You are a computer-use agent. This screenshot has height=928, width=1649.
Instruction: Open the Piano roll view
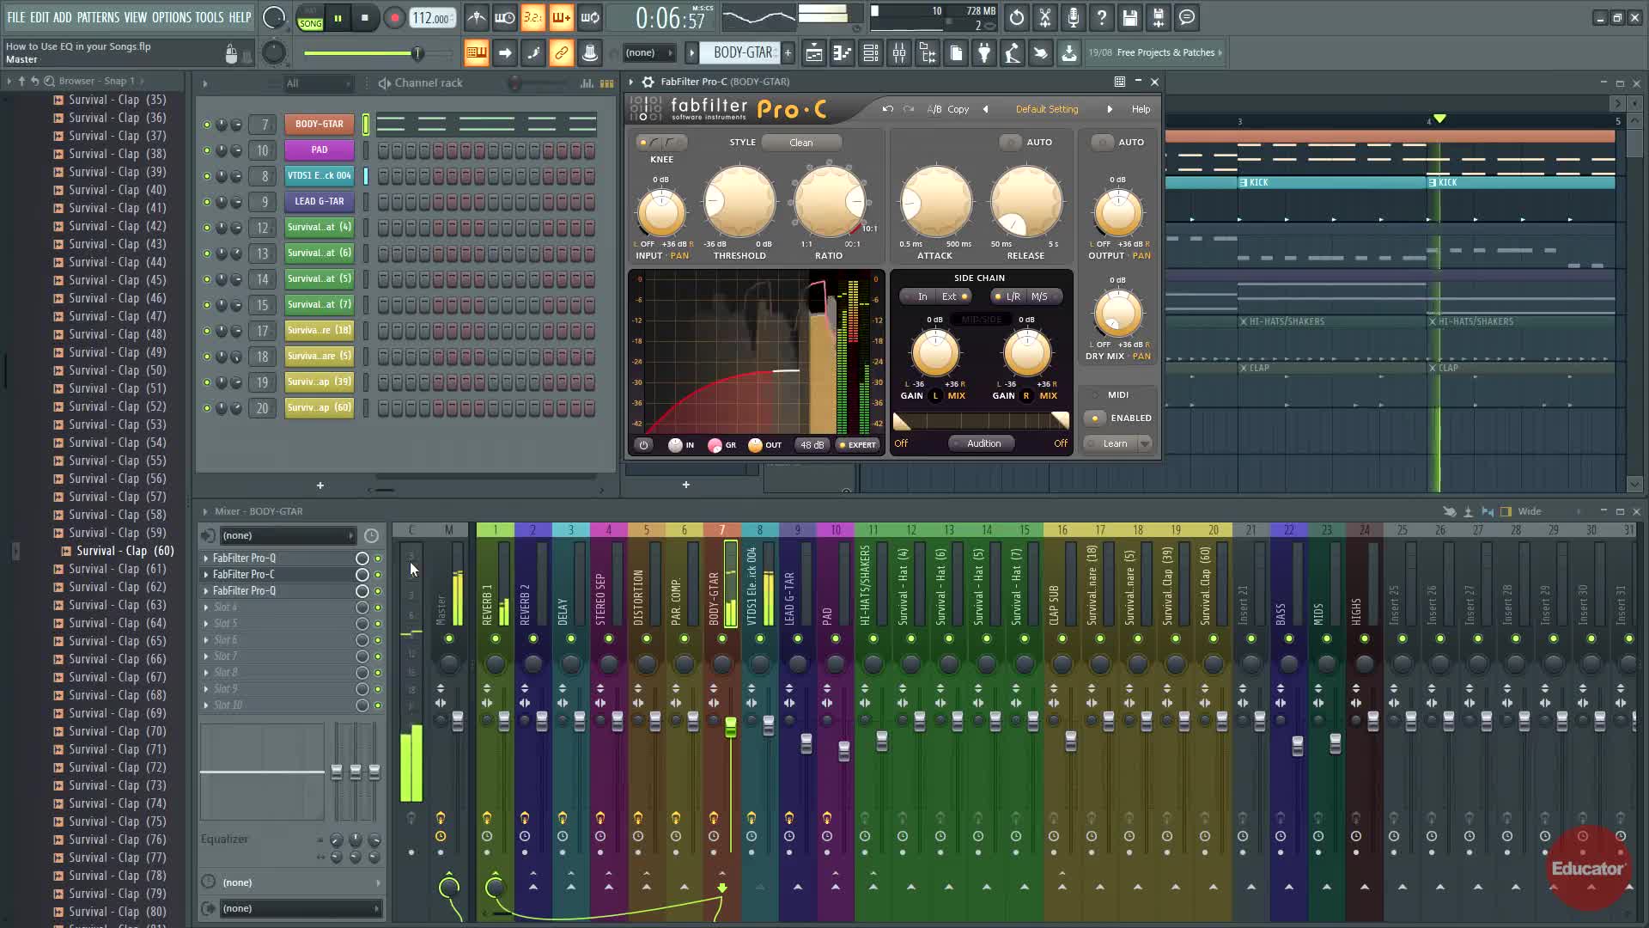[842, 53]
